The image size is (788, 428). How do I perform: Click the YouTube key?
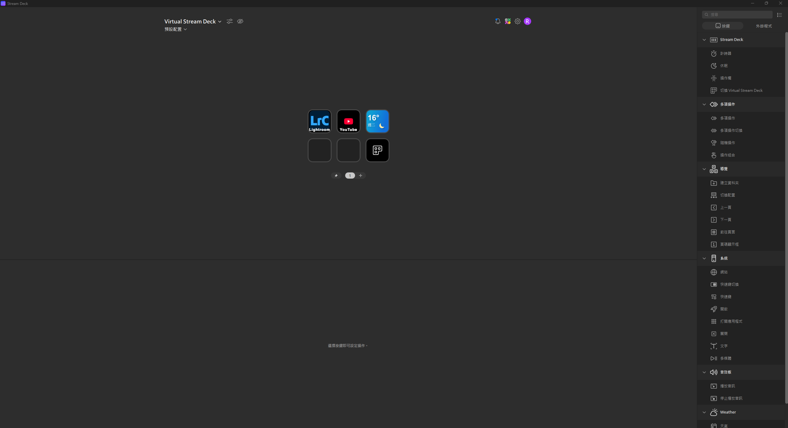coord(348,121)
